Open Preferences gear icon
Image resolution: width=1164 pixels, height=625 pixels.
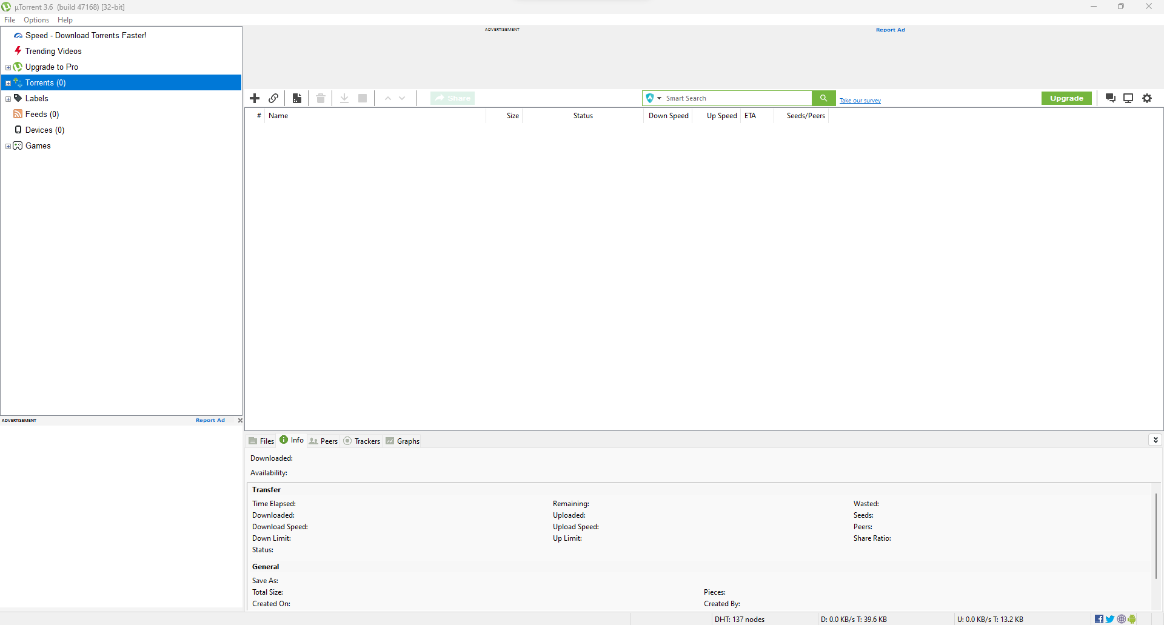coord(1147,98)
